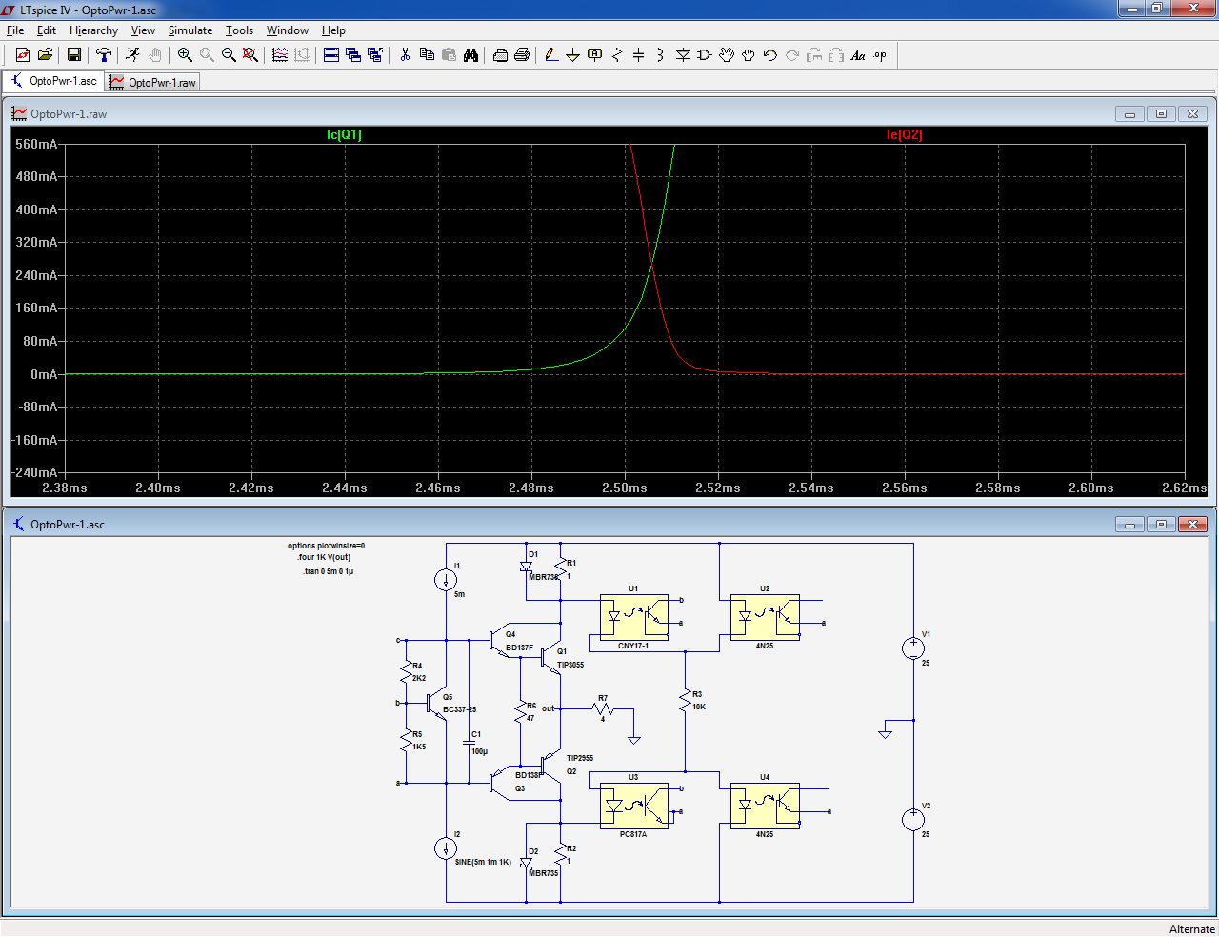Viewport: 1219px width, 937px height.
Task: Minimize the OptoPwr-1.asc schematic window
Action: click(1130, 525)
